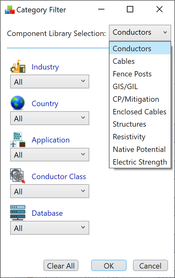
Task: Collapse the Component Library Selection combo box
Action: (x=140, y=33)
